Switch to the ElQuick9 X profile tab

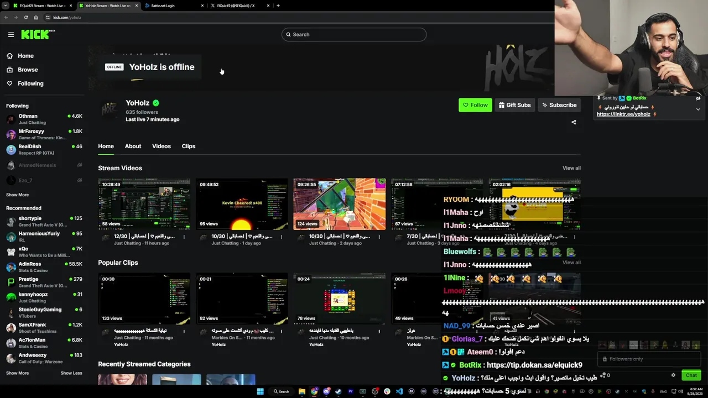(240, 6)
